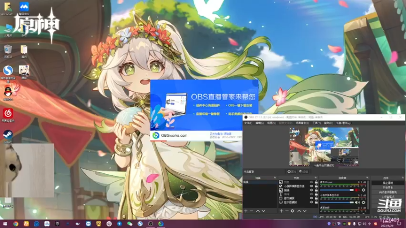Pop out the Scenes (场景) dock panel
This screenshot has width=406, height=228.
275,178
